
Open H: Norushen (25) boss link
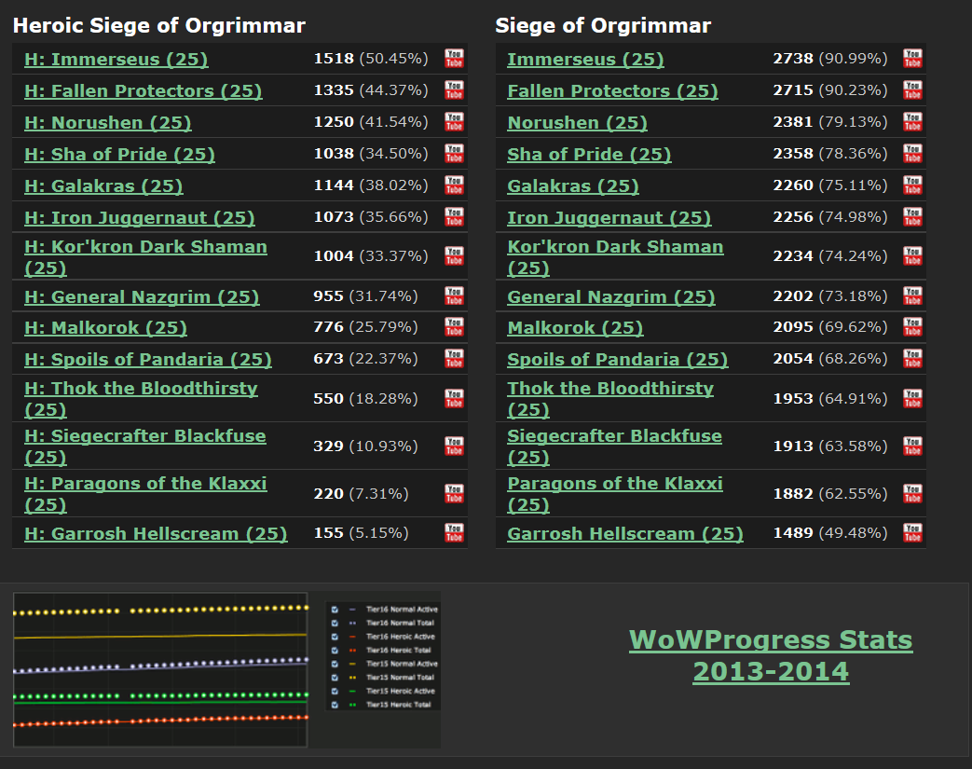pos(108,123)
